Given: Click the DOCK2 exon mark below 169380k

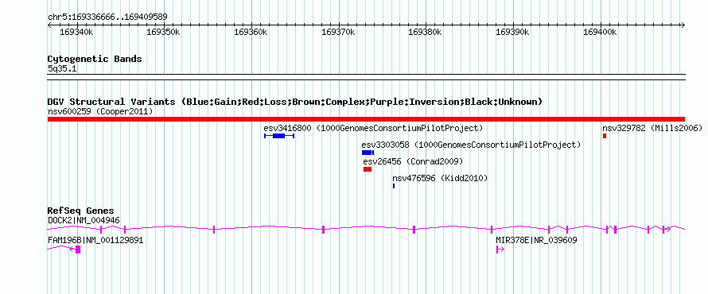Looking at the screenshot, I should tap(414, 230).
